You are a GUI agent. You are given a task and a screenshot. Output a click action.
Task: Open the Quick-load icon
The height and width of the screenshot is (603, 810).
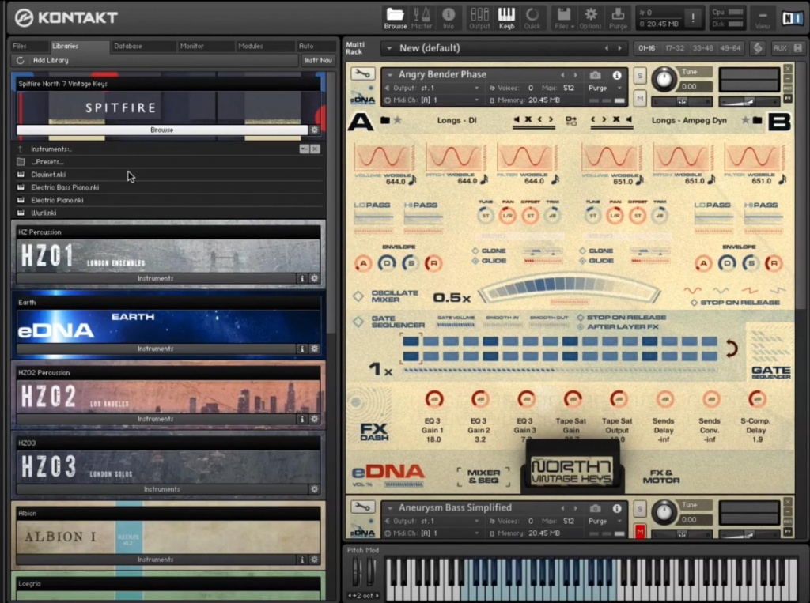coord(532,18)
